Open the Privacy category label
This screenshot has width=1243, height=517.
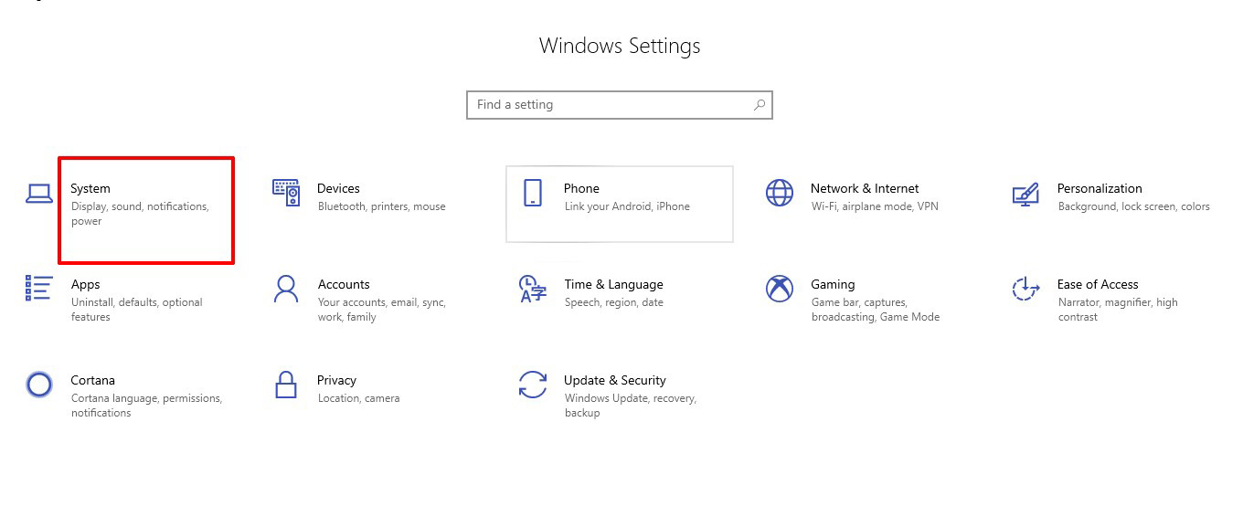click(336, 380)
